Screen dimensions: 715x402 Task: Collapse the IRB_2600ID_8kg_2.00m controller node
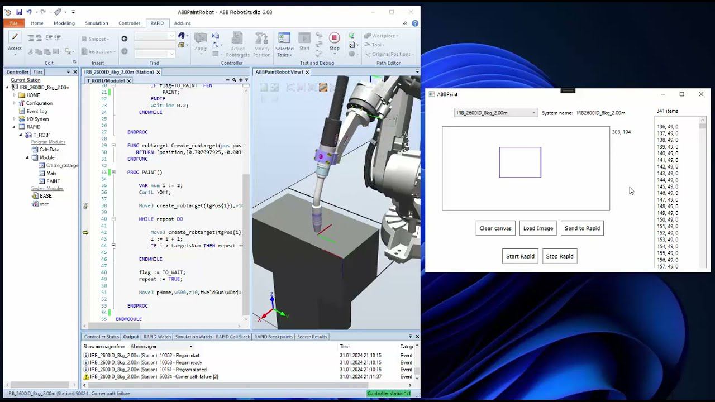tap(8, 88)
